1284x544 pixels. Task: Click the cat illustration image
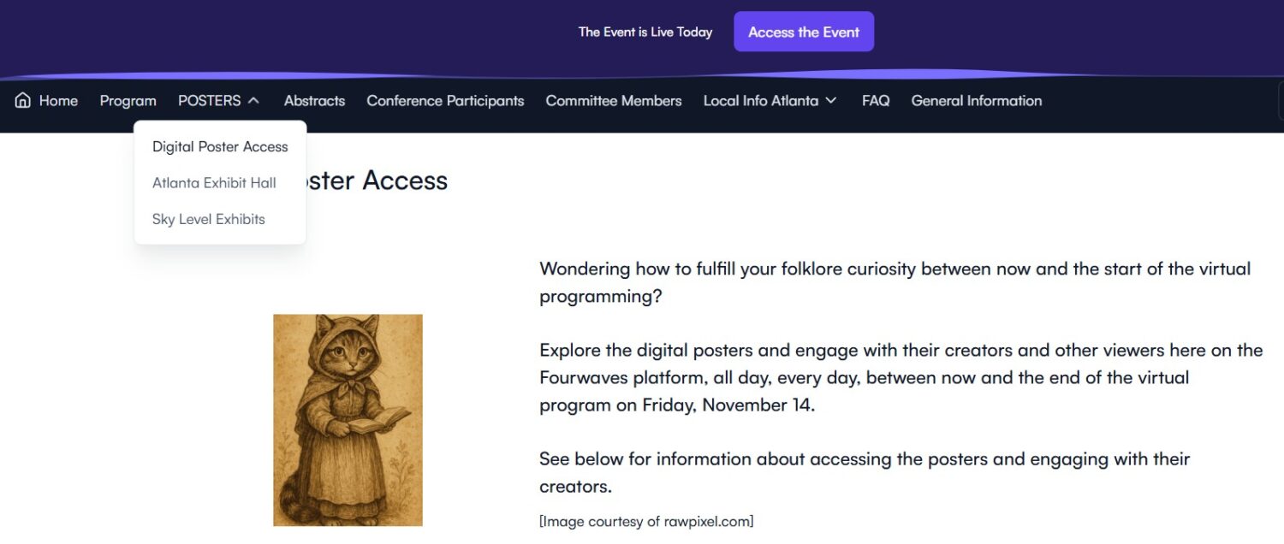point(348,419)
